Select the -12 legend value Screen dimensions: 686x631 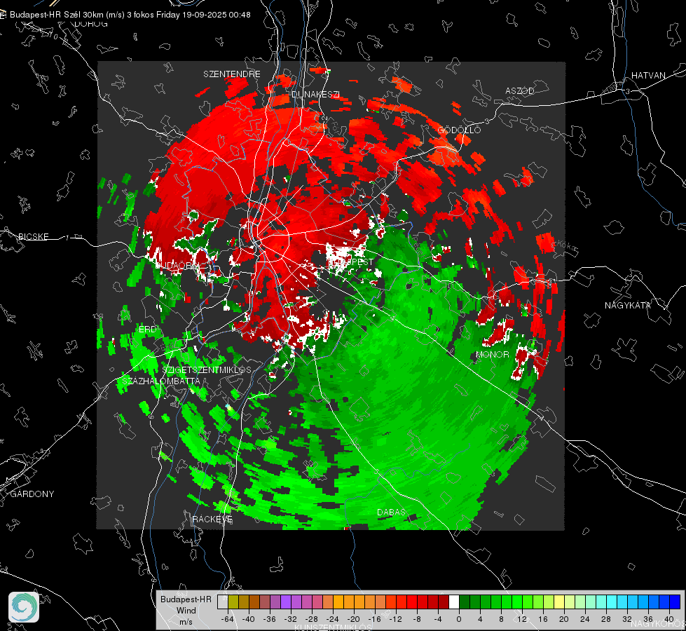(395, 619)
